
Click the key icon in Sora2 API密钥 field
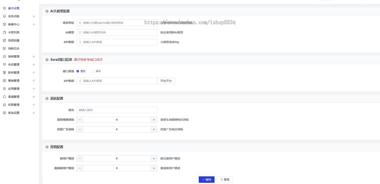click(x=80, y=81)
